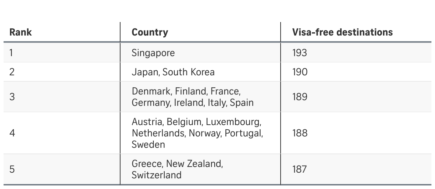The height and width of the screenshot is (189, 435).
Task: Select the cell starting with Denmark, Finland
Action: point(193,97)
